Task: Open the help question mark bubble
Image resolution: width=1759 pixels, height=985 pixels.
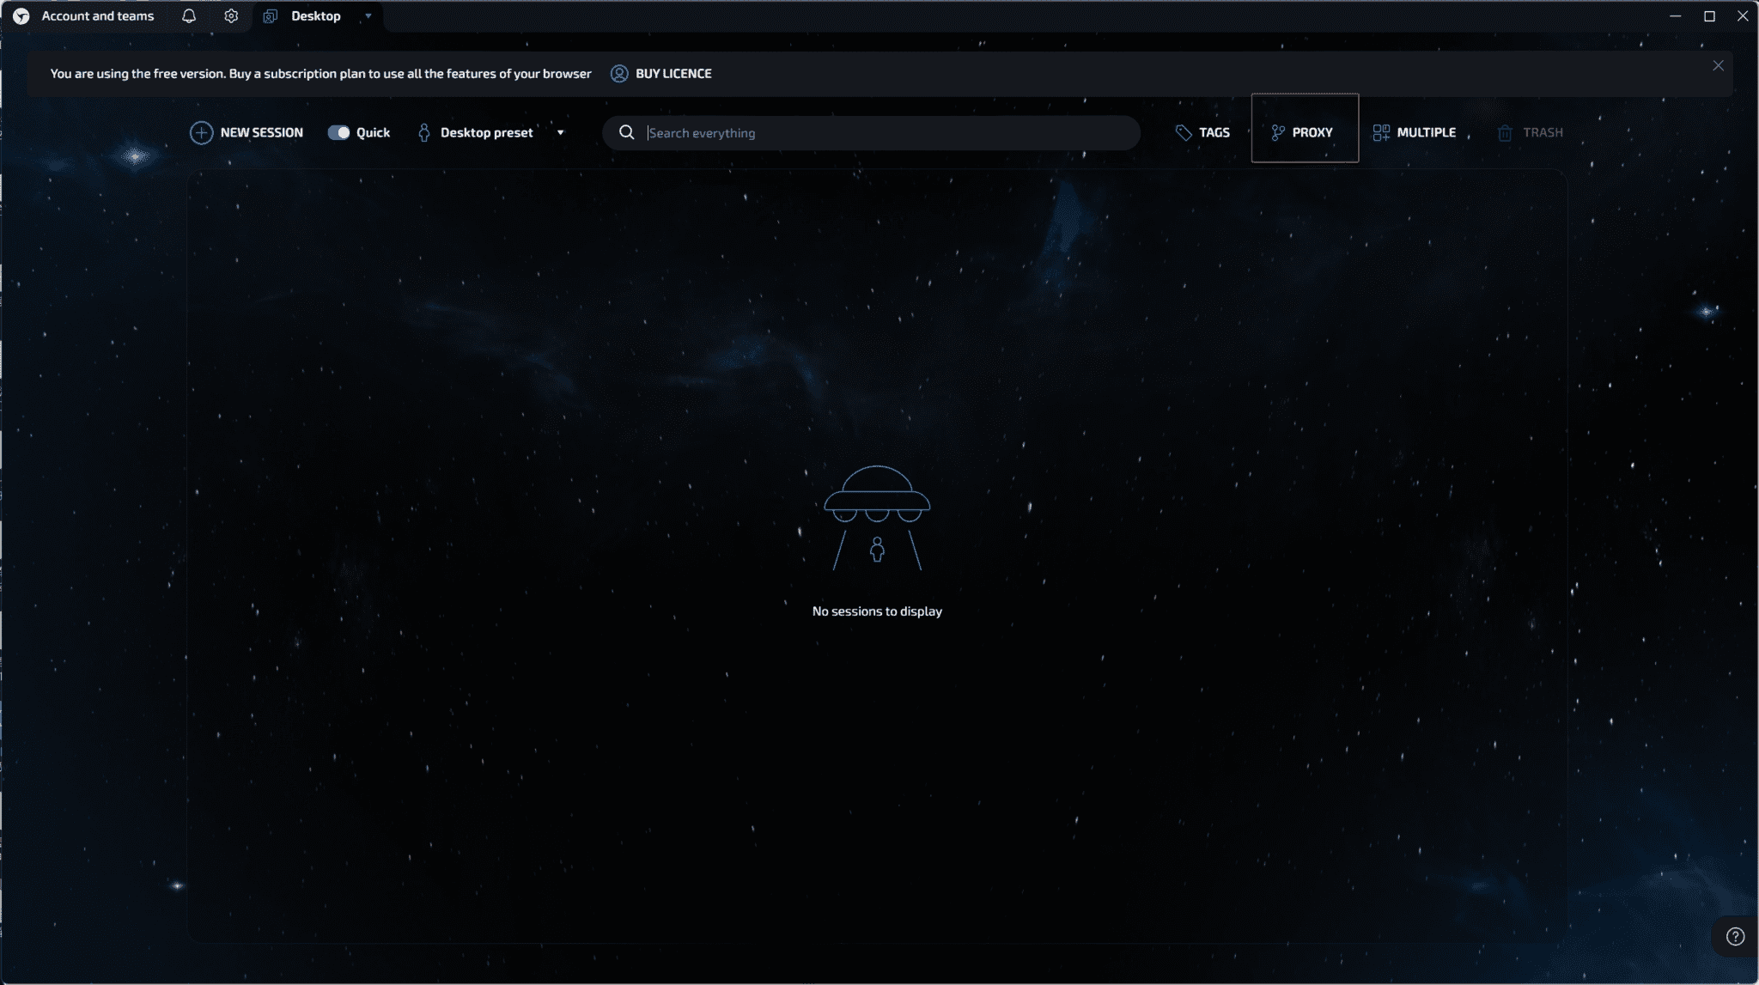Action: click(1737, 936)
